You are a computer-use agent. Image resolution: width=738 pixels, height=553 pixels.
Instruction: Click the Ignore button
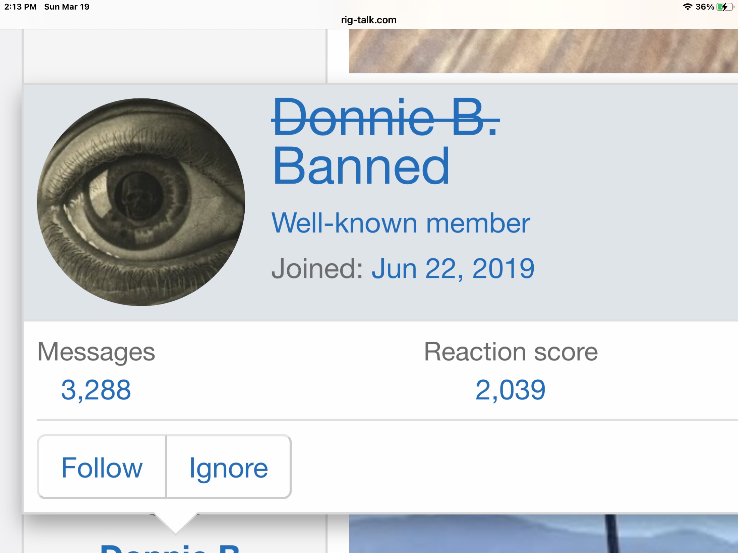point(229,467)
